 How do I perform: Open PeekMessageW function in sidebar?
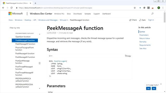coord(25,44)
